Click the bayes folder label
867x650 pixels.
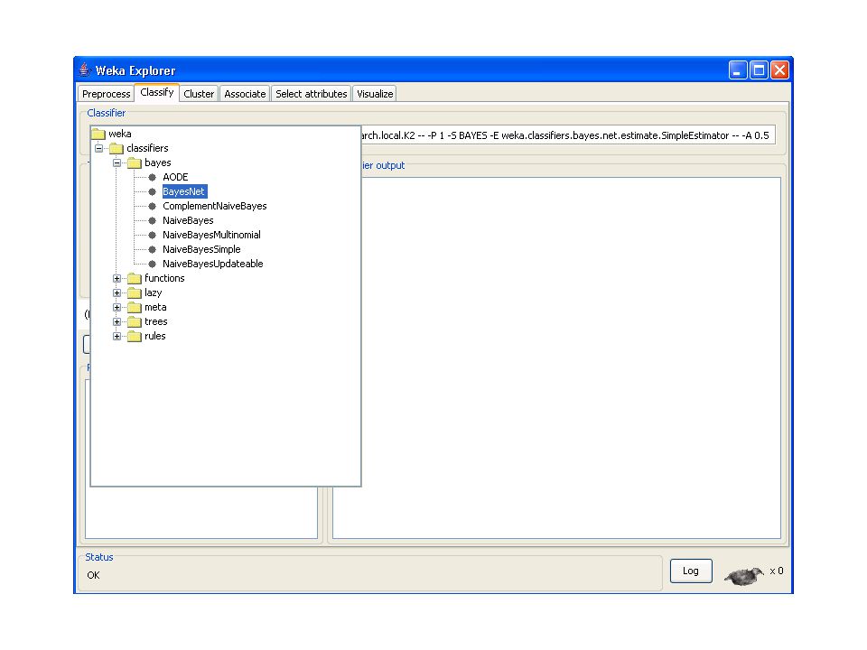157,162
